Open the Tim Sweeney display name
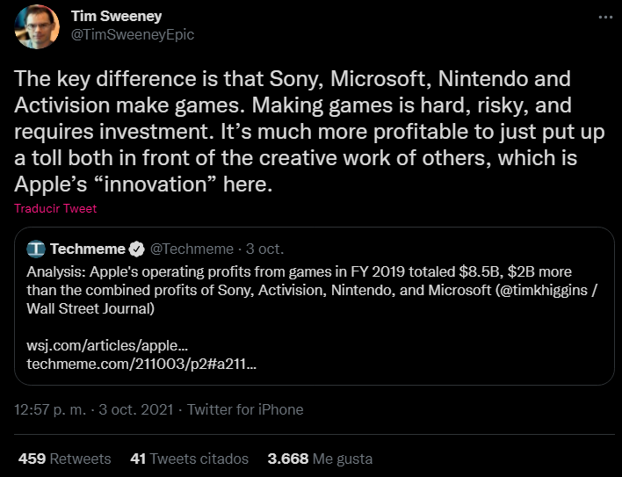 [128, 17]
